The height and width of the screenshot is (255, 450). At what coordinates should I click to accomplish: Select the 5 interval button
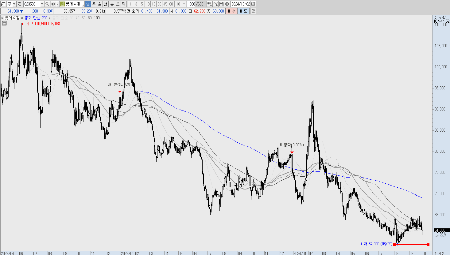[142, 4]
